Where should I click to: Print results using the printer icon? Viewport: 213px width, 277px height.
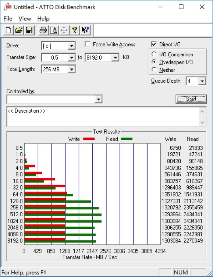click(43, 30)
